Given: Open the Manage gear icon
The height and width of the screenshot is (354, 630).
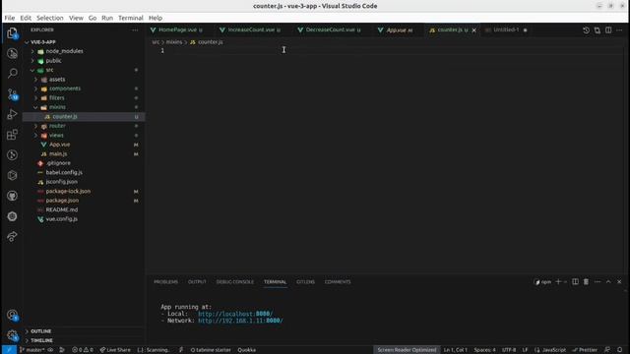Looking at the screenshot, I should 12,335.
